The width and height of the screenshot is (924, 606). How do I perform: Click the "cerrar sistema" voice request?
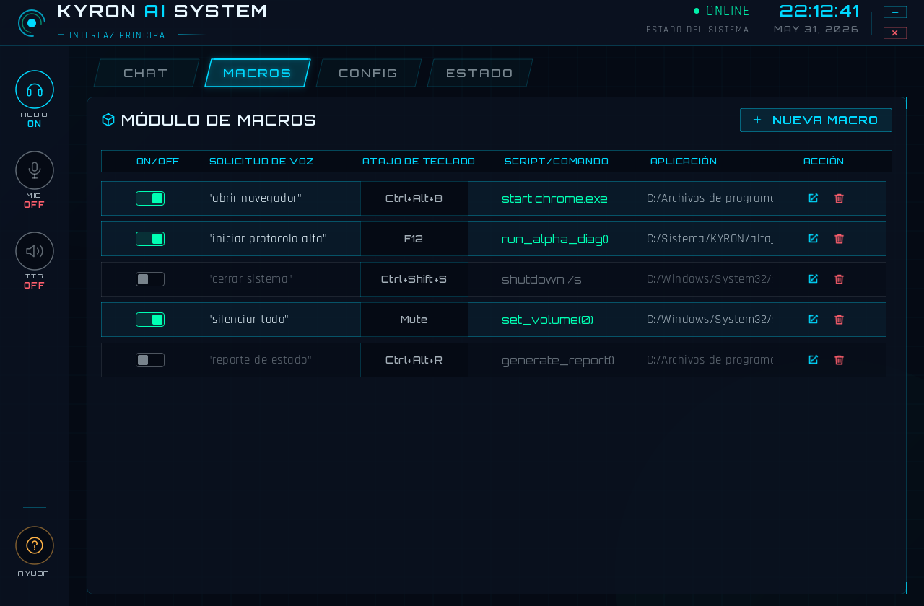(x=250, y=279)
